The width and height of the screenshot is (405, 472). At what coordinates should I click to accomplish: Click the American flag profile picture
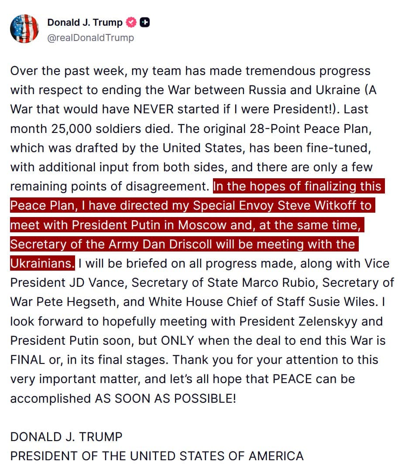(x=24, y=28)
